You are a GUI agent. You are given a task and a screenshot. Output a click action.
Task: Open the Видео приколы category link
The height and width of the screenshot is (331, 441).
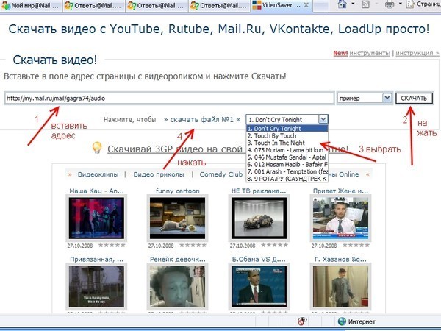[159, 174]
